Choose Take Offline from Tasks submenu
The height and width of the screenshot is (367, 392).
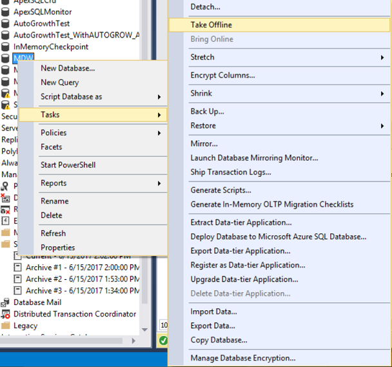pos(211,25)
